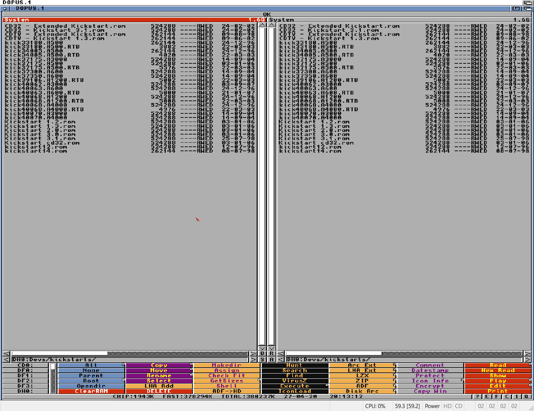
Task: Click right path field's next-buffer arrow
Action: coord(527,359)
